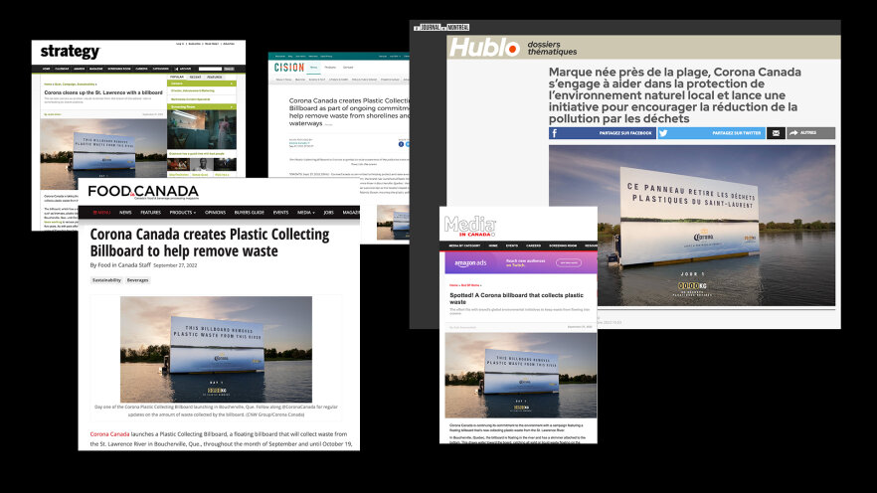The image size is (877, 493).
Task: Click the strategy article billboard photo
Action: [103, 154]
